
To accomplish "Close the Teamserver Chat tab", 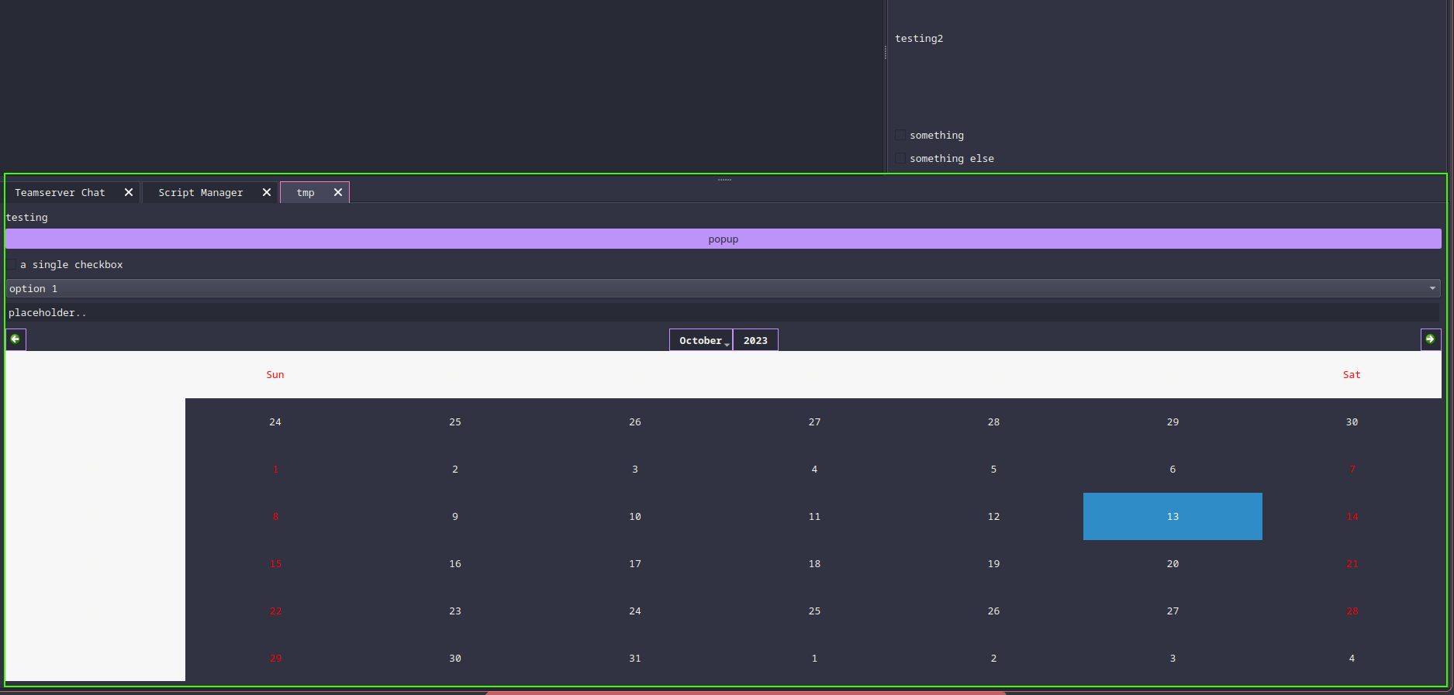I will [129, 192].
